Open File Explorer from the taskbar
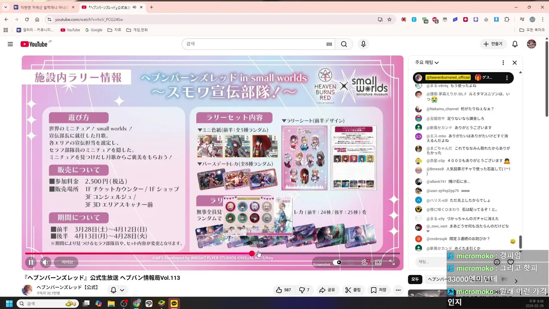This screenshot has height=309, width=549. click(x=111, y=303)
